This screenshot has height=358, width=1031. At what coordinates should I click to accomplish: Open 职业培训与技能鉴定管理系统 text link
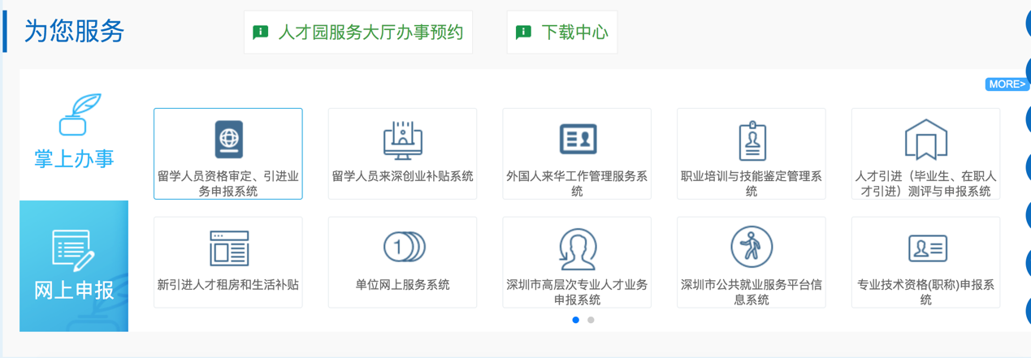coord(752,183)
